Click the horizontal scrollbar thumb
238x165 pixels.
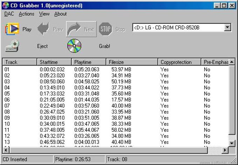[x=108, y=150]
